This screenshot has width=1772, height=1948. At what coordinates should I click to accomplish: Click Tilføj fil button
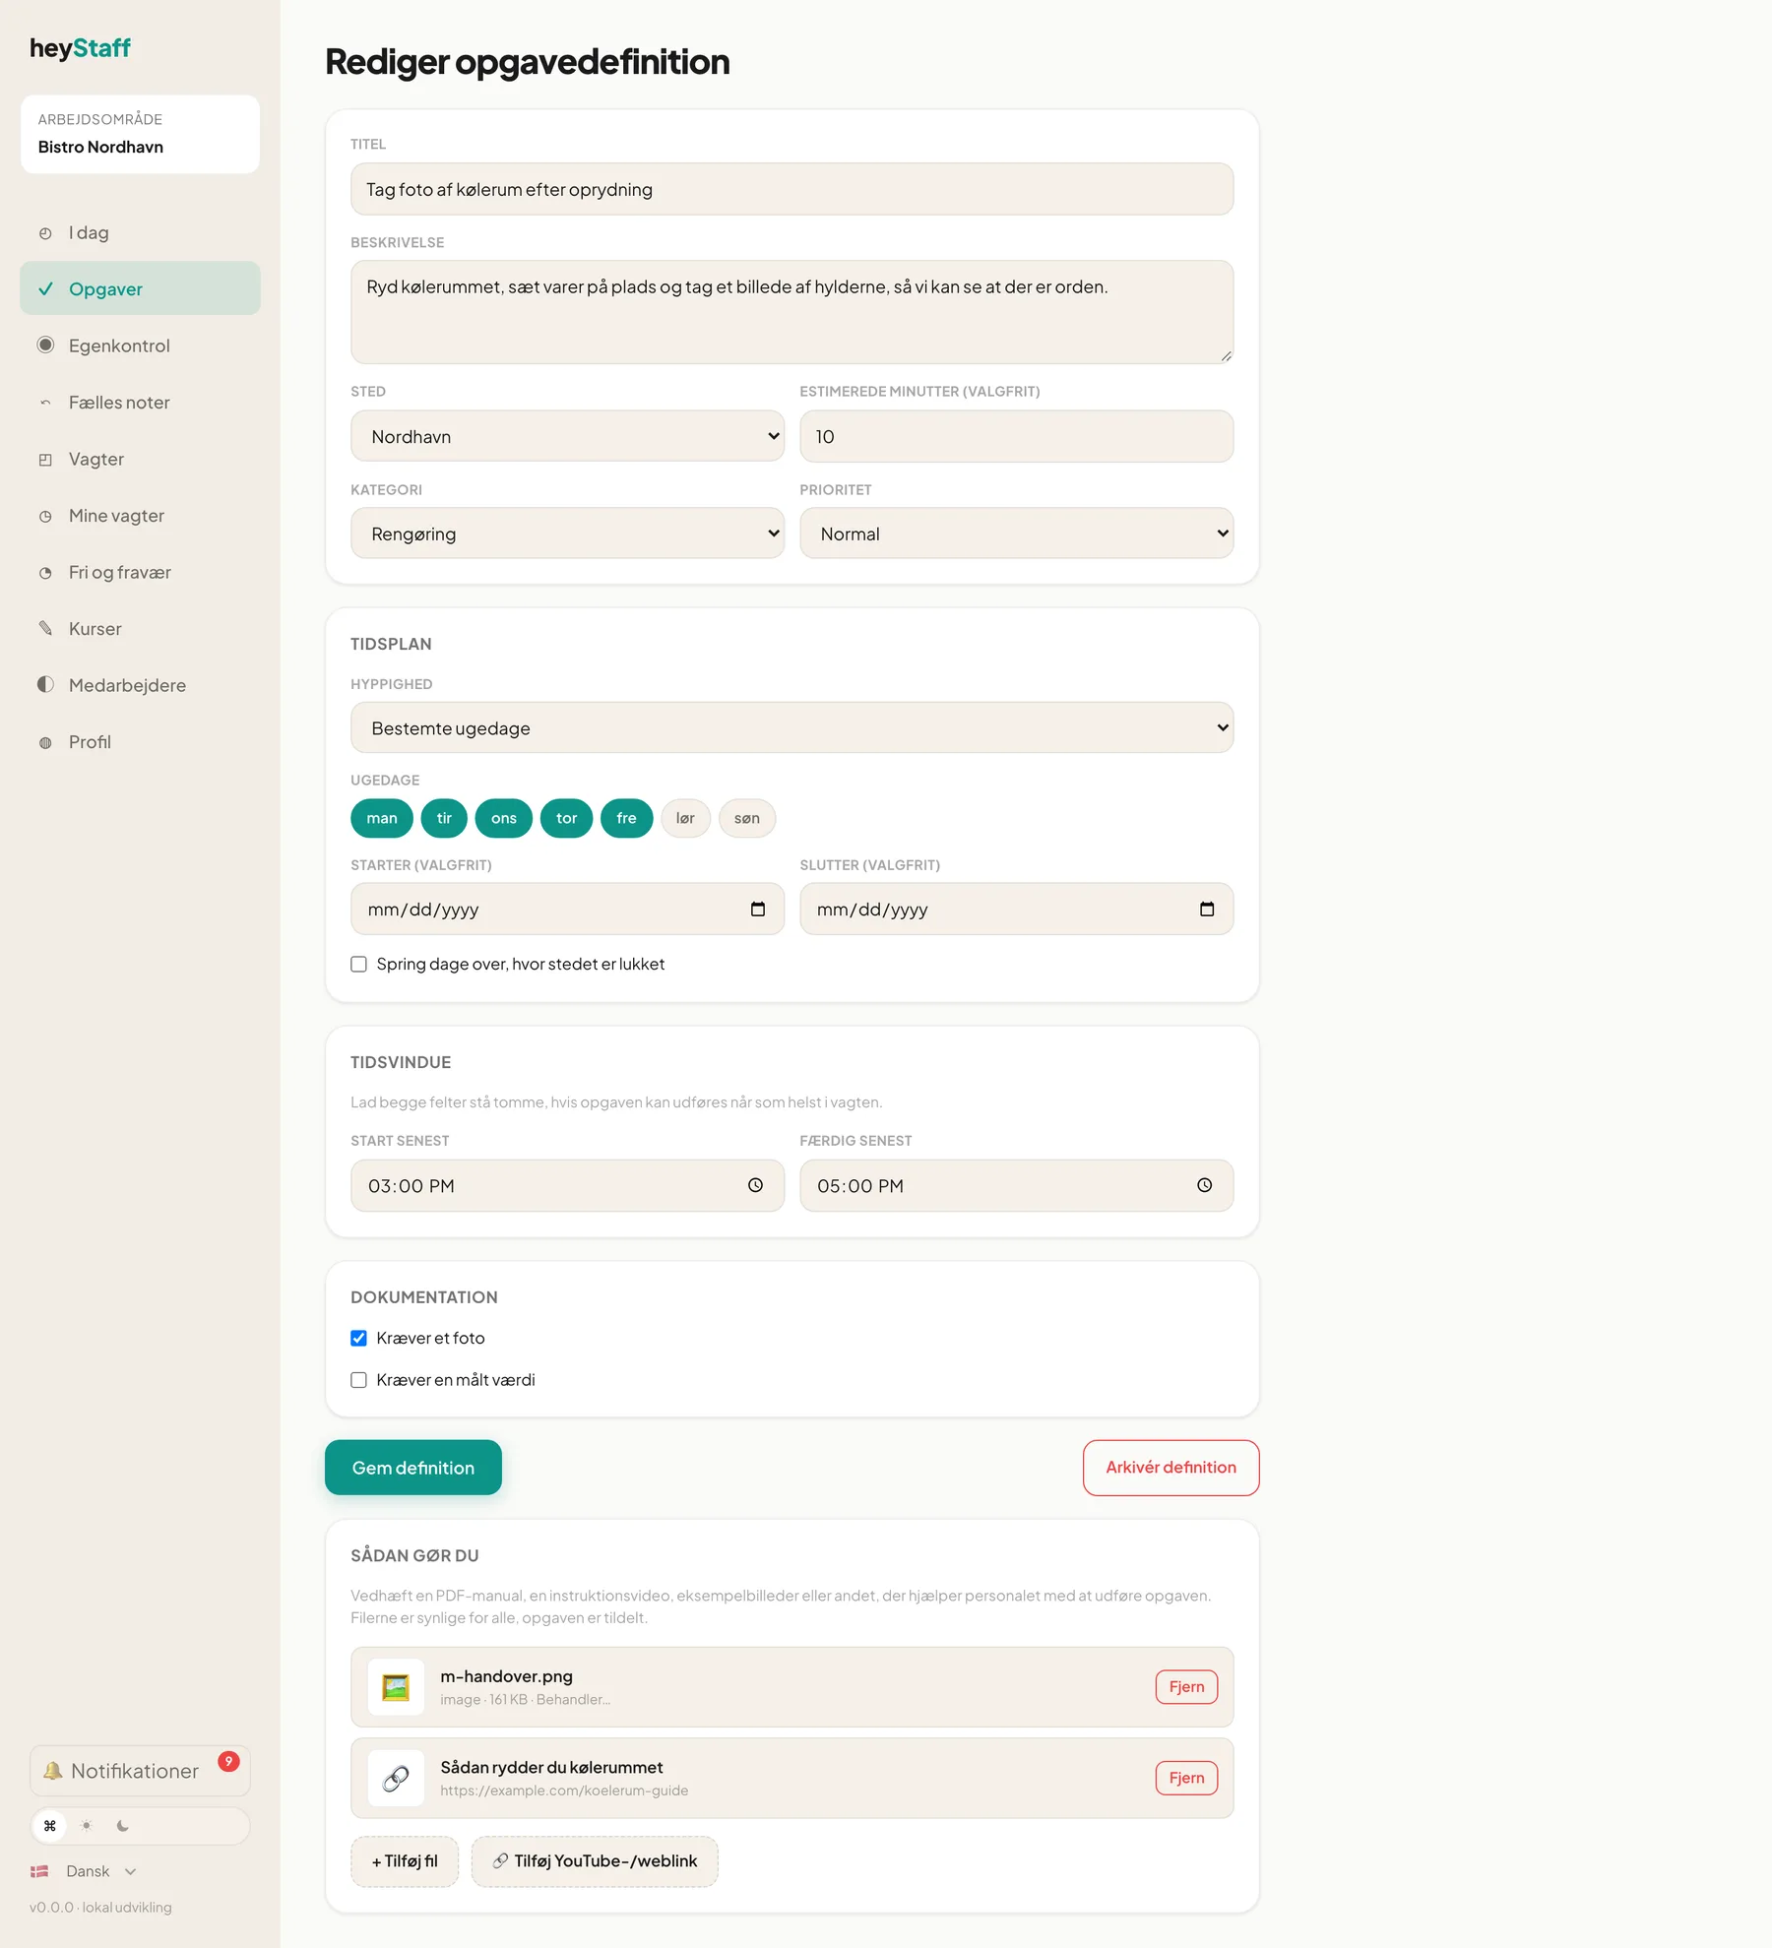pyautogui.click(x=405, y=1861)
